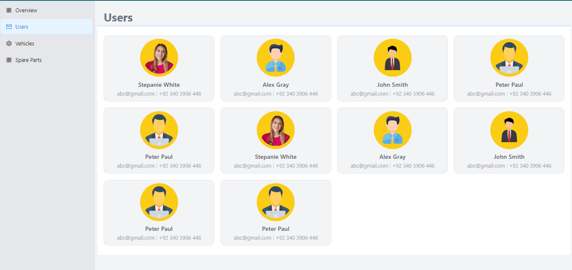Click the Users page heading
Screen dimensions: 572x270
tap(118, 17)
